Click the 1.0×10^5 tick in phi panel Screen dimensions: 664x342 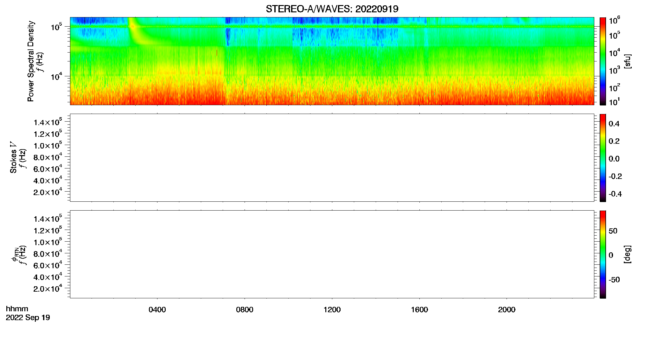point(48,242)
